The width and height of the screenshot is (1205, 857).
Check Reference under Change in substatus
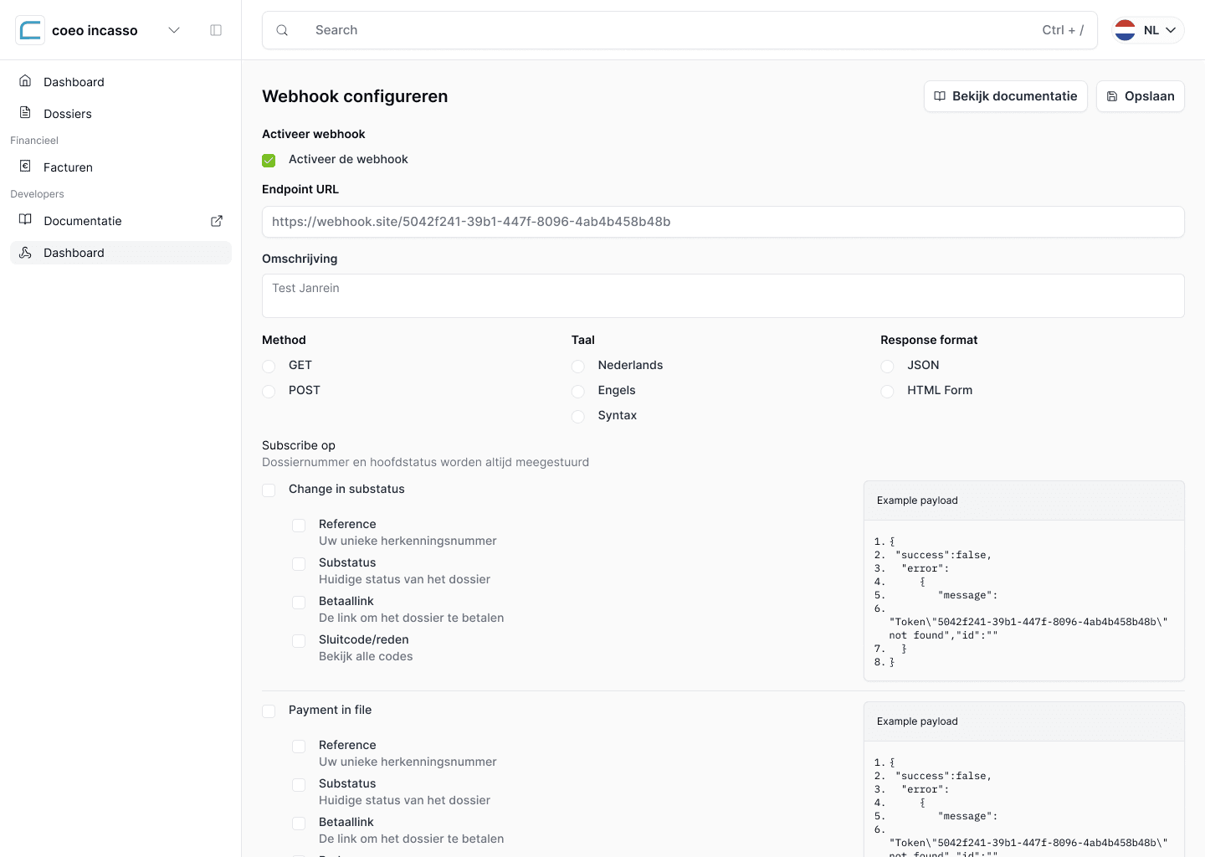pyautogui.click(x=299, y=525)
